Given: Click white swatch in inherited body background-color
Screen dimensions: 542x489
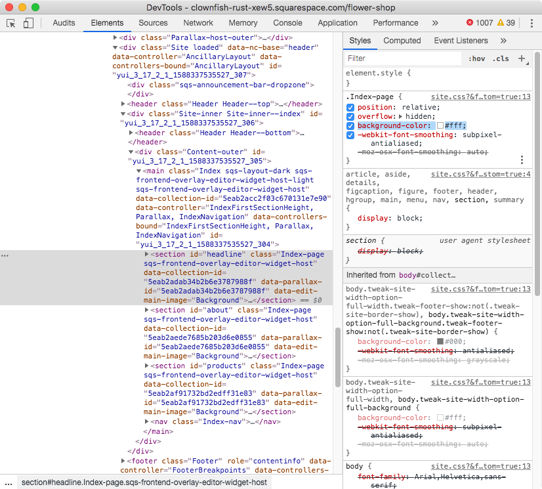Looking at the screenshot, I should click(x=440, y=417).
